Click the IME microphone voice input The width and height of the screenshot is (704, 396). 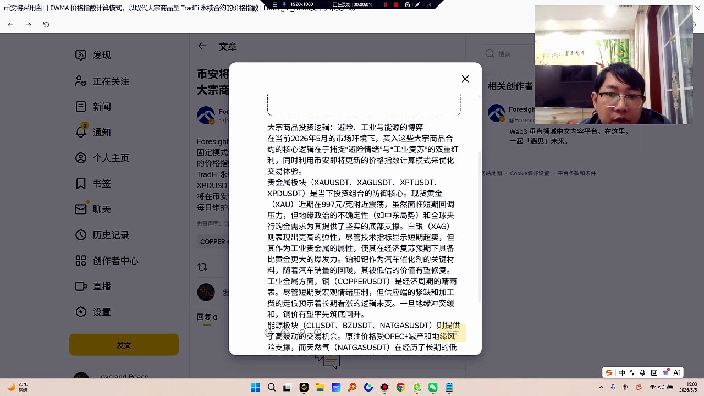[643, 372]
